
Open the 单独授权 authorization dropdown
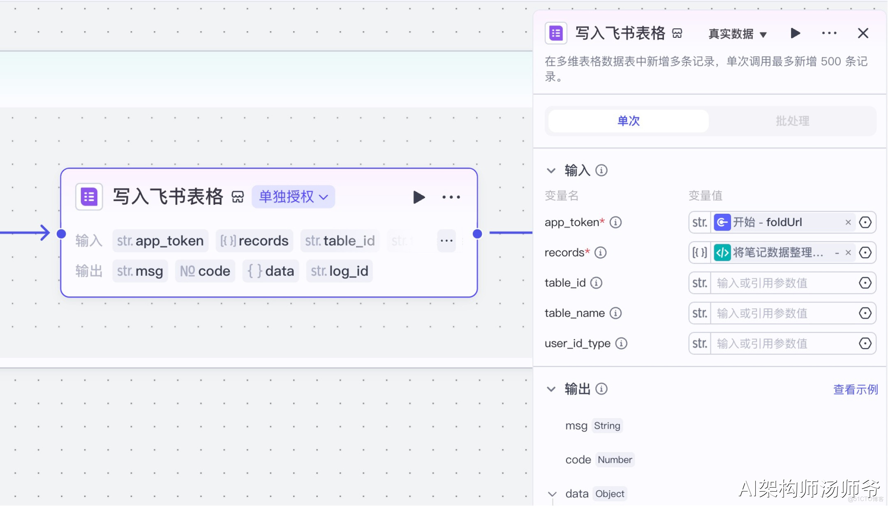[x=293, y=197]
